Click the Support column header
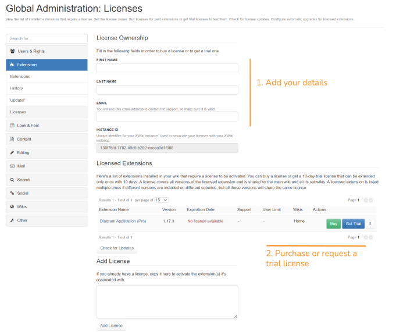Screen dimensions: 407x332 tap(244, 209)
